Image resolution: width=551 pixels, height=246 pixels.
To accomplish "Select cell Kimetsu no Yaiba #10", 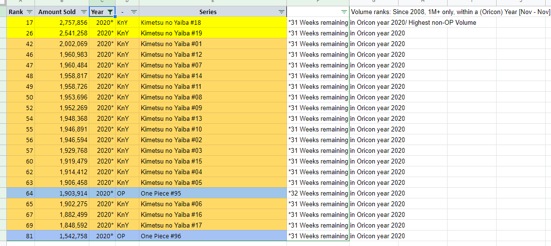I will pos(213,130).
